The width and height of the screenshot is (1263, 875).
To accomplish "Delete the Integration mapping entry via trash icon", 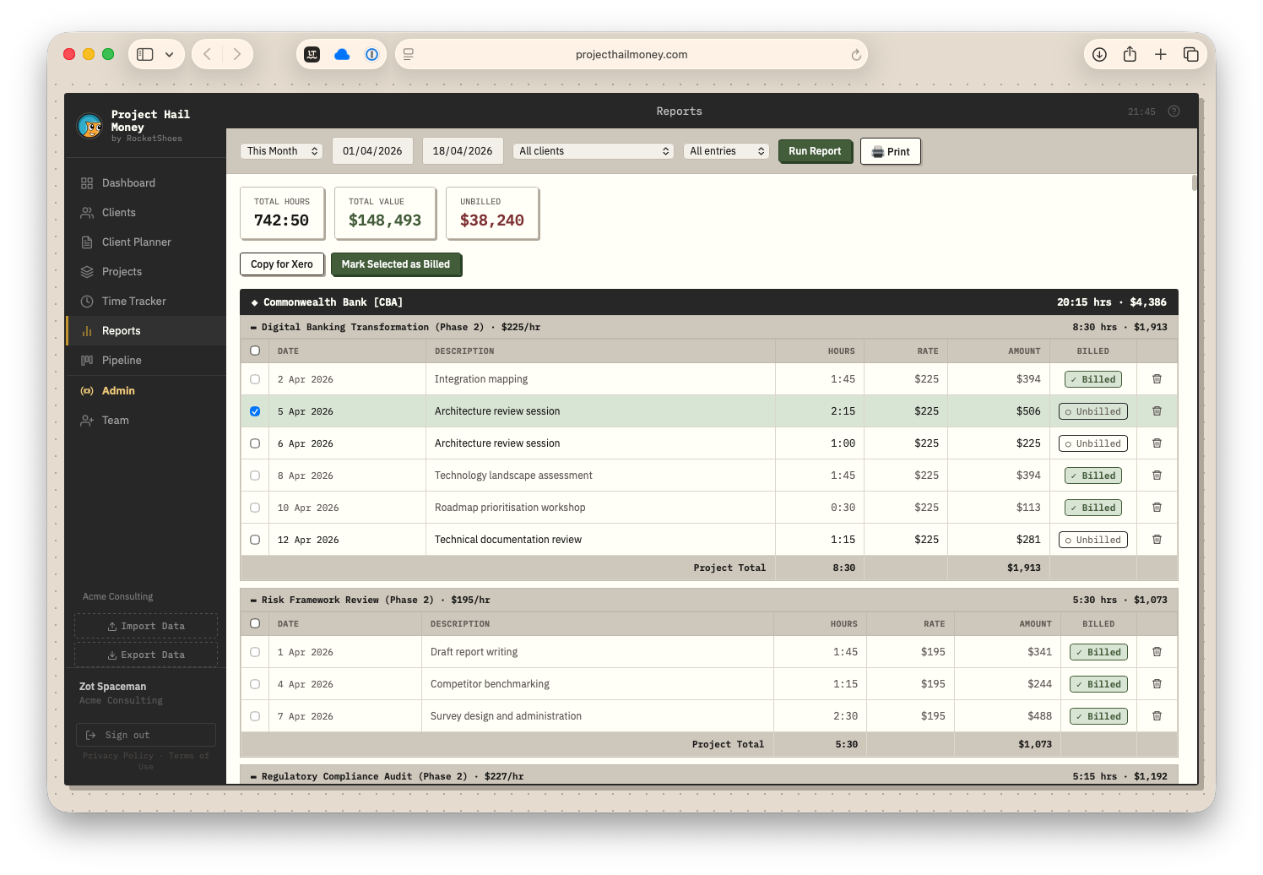I will (1157, 378).
